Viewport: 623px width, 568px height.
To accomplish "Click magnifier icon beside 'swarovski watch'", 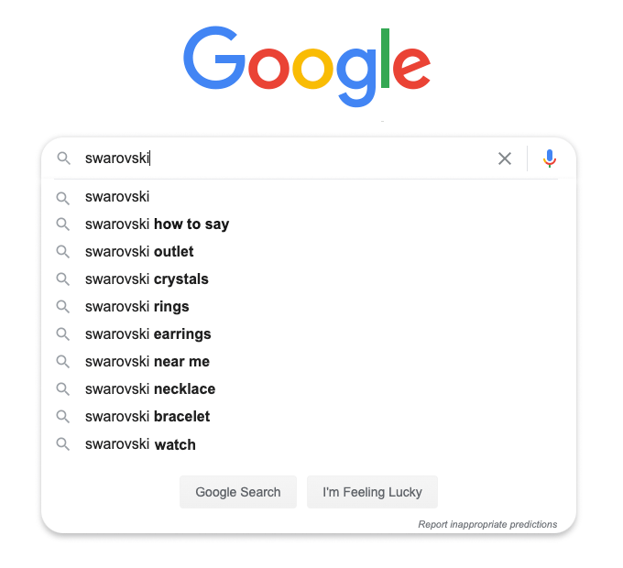I will (63, 443).
